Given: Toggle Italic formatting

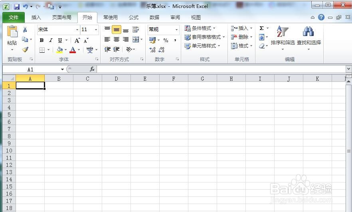Looking at the screenshot, I should (x=51, y=40).
